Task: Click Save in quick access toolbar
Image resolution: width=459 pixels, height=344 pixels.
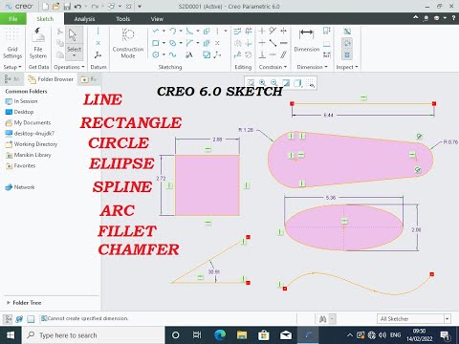Action: click(x=67, y=6)
